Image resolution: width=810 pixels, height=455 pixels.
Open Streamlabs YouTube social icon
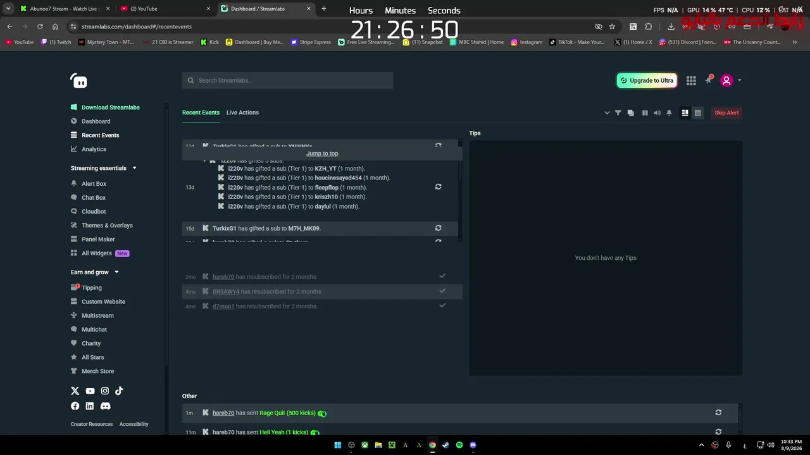tap(90, 391)
